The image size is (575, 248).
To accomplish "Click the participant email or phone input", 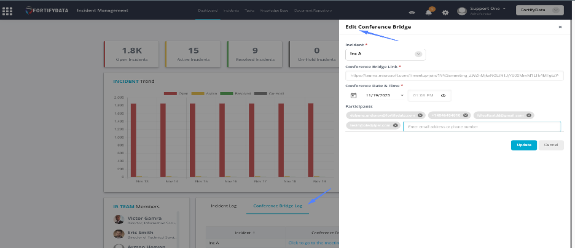I will (x=481, y=126).
